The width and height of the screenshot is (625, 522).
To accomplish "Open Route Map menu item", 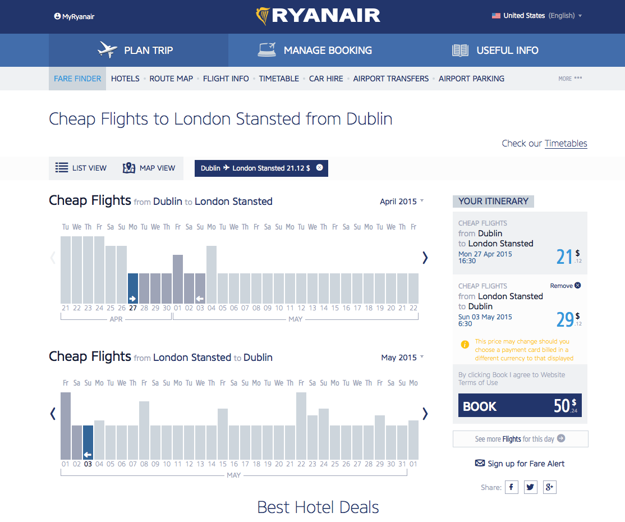I will 171,79.
